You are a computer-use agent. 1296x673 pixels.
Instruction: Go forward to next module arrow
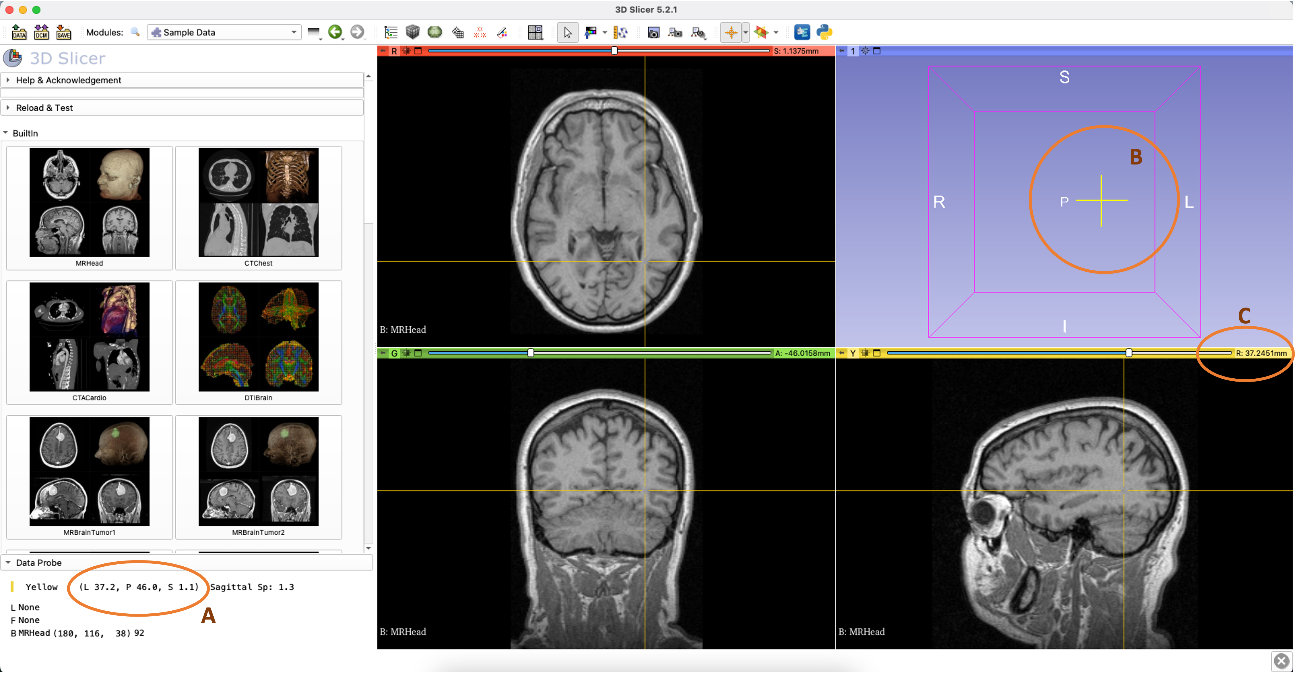357,32
